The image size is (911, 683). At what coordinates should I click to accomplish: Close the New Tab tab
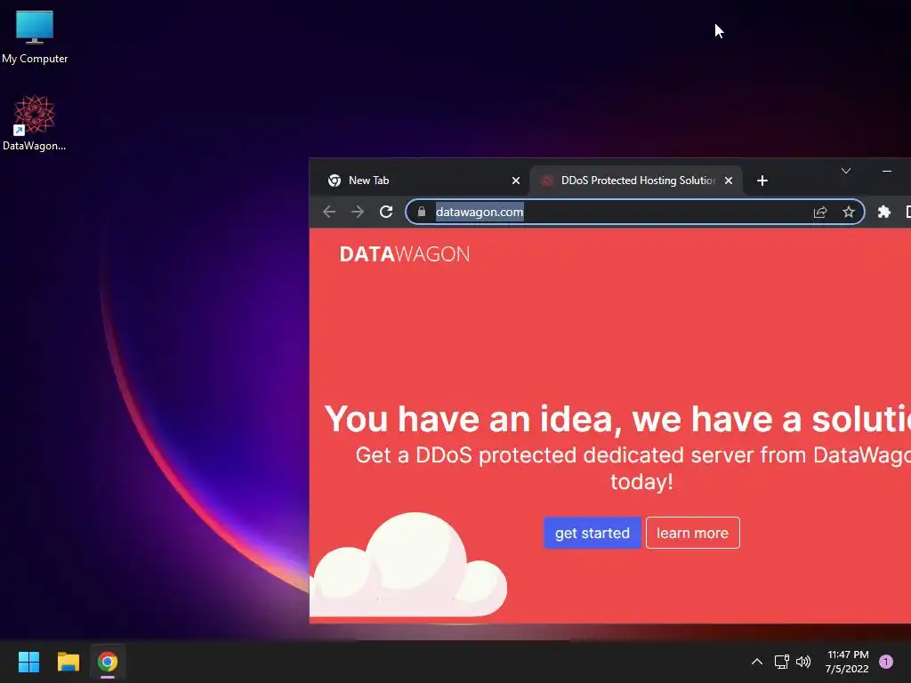515,181
